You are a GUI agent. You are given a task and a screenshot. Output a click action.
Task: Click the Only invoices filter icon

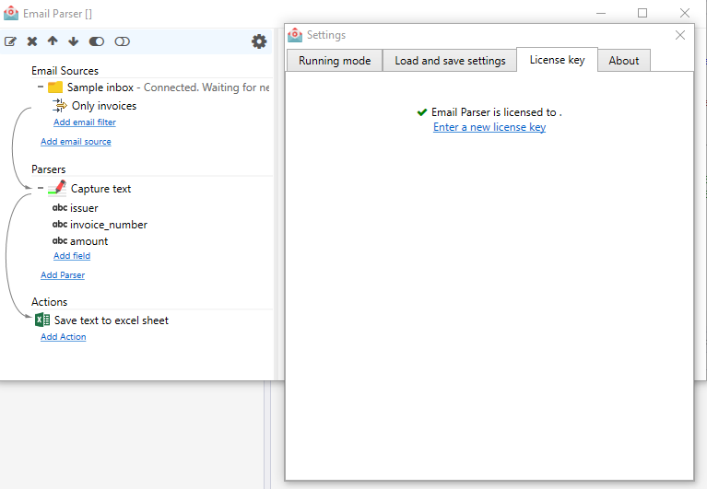(61, 106)
